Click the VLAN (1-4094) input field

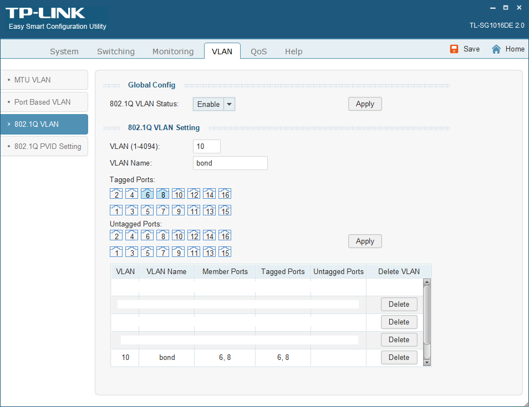coord(207,147)
